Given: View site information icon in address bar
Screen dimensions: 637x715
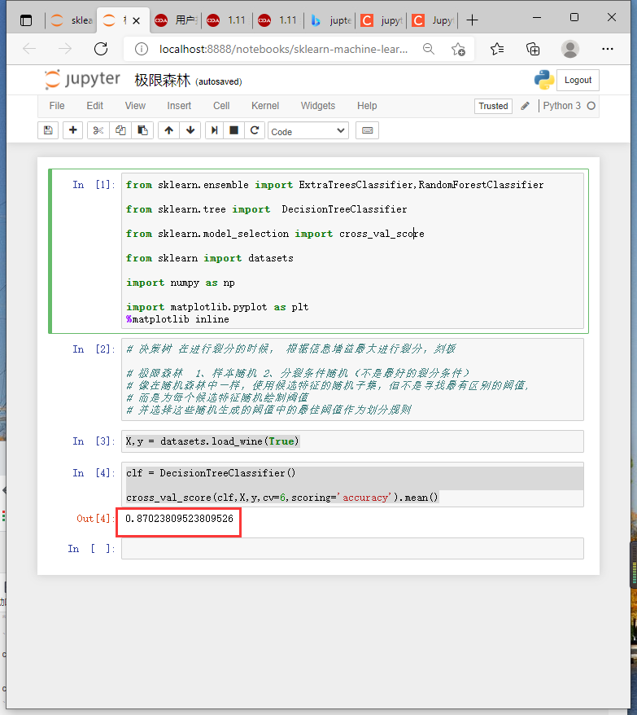Looking at the screenshot, I should (142, 49).
